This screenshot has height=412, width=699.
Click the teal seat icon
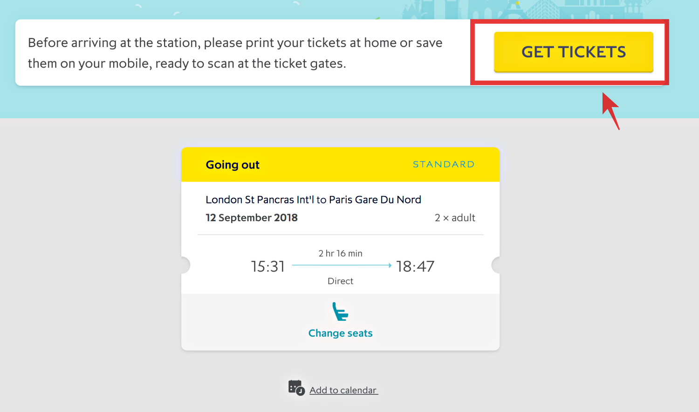(x=340, y=311)
